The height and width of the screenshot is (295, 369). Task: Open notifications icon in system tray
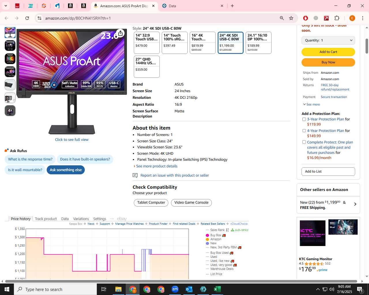pyautogui.click(x=360, y=289)
